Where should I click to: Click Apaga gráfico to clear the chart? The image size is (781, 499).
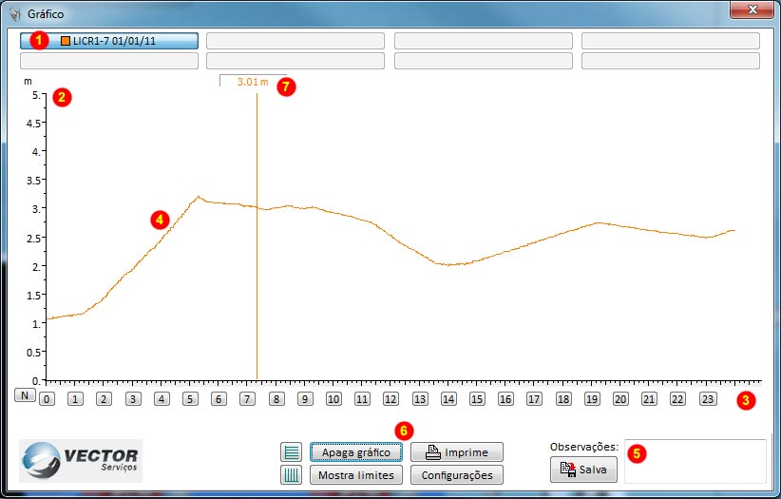point(356,452)
